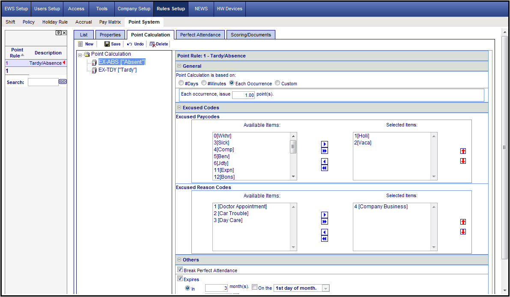Click the EX-TDY rule icon in the tree
The image size is (510, 297).
(x=94, y=70)
